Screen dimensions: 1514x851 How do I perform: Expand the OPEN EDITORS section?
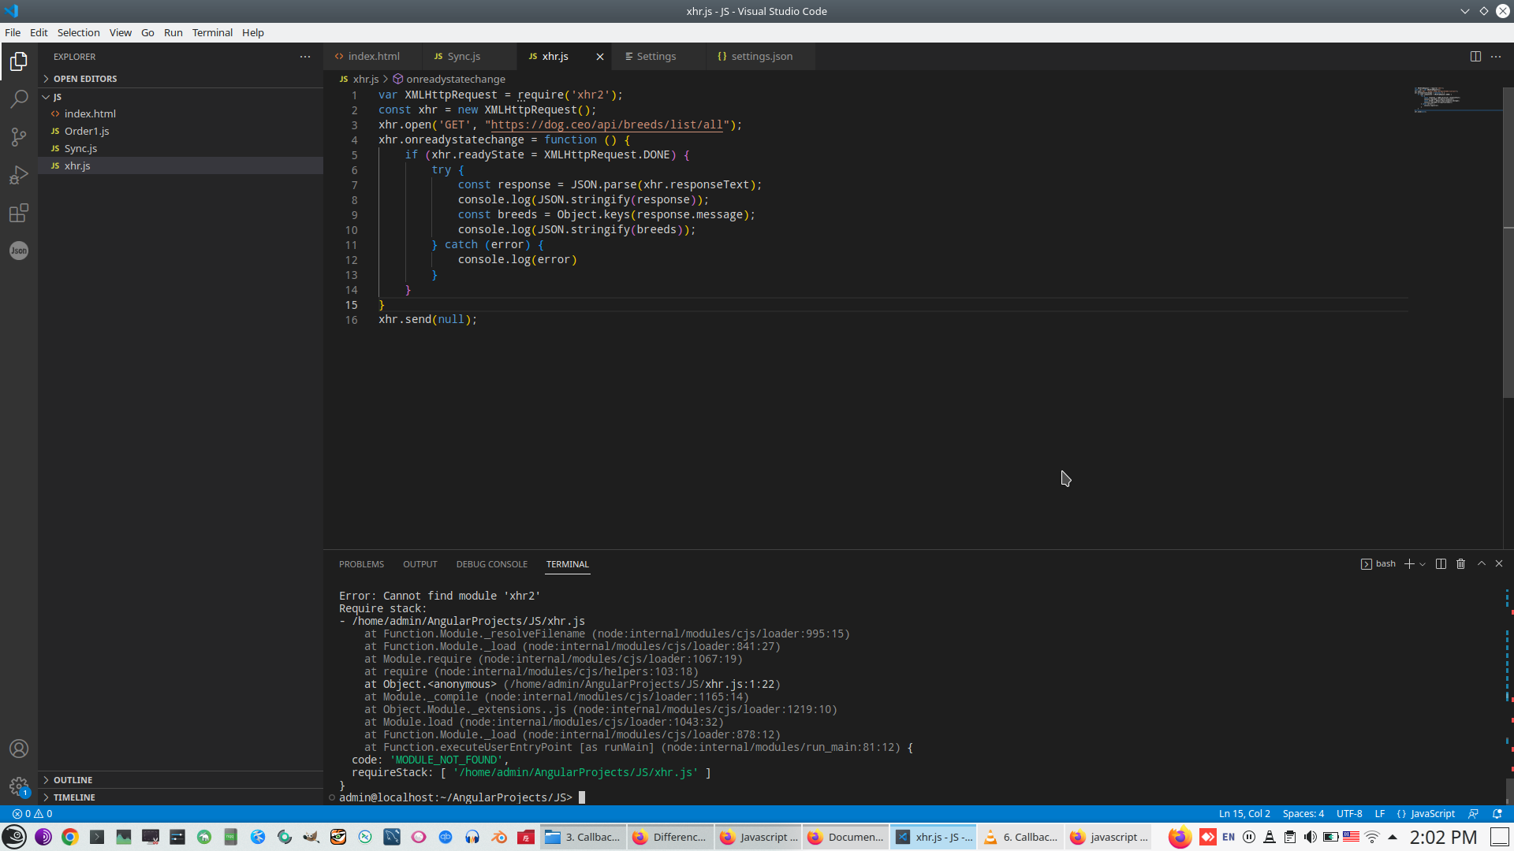pyautogui.click(x=85, y=79)
